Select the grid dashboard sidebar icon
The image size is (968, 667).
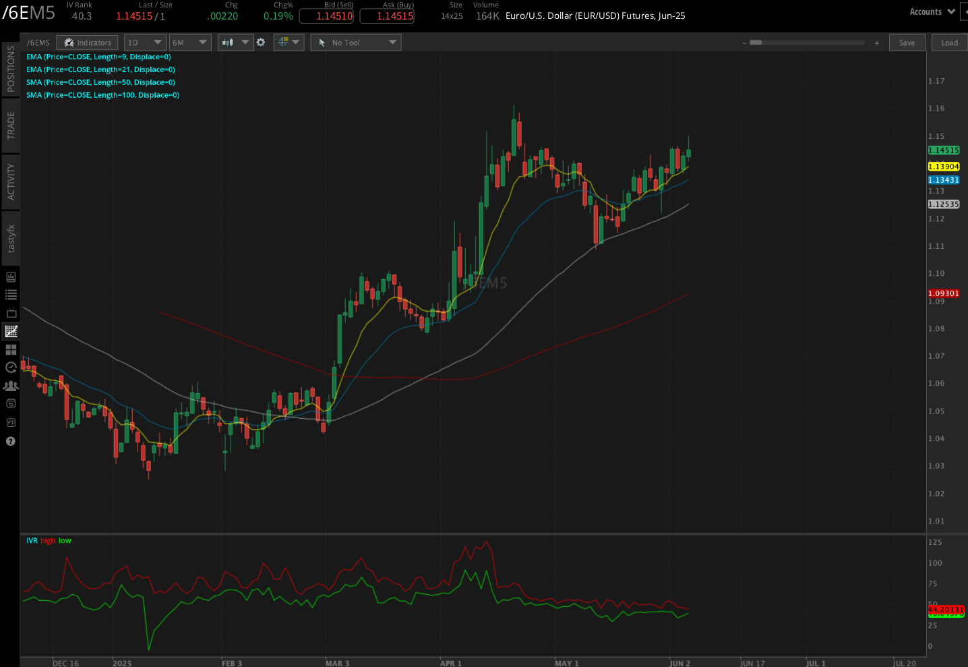[x=10, y=349]
